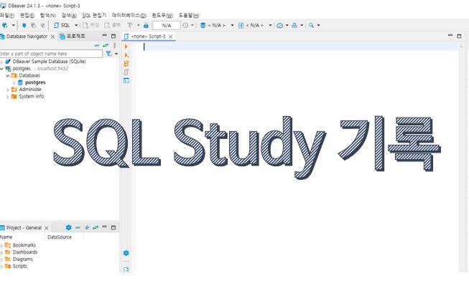Click the object name filter input
Viewport: 469px width, 281px height.
[51, 54]
